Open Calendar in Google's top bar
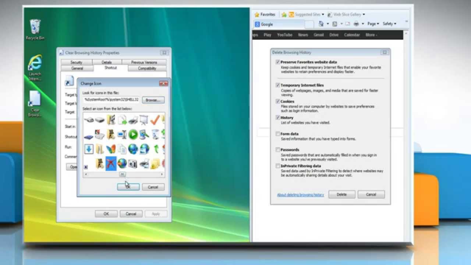 tap(352, 35)
